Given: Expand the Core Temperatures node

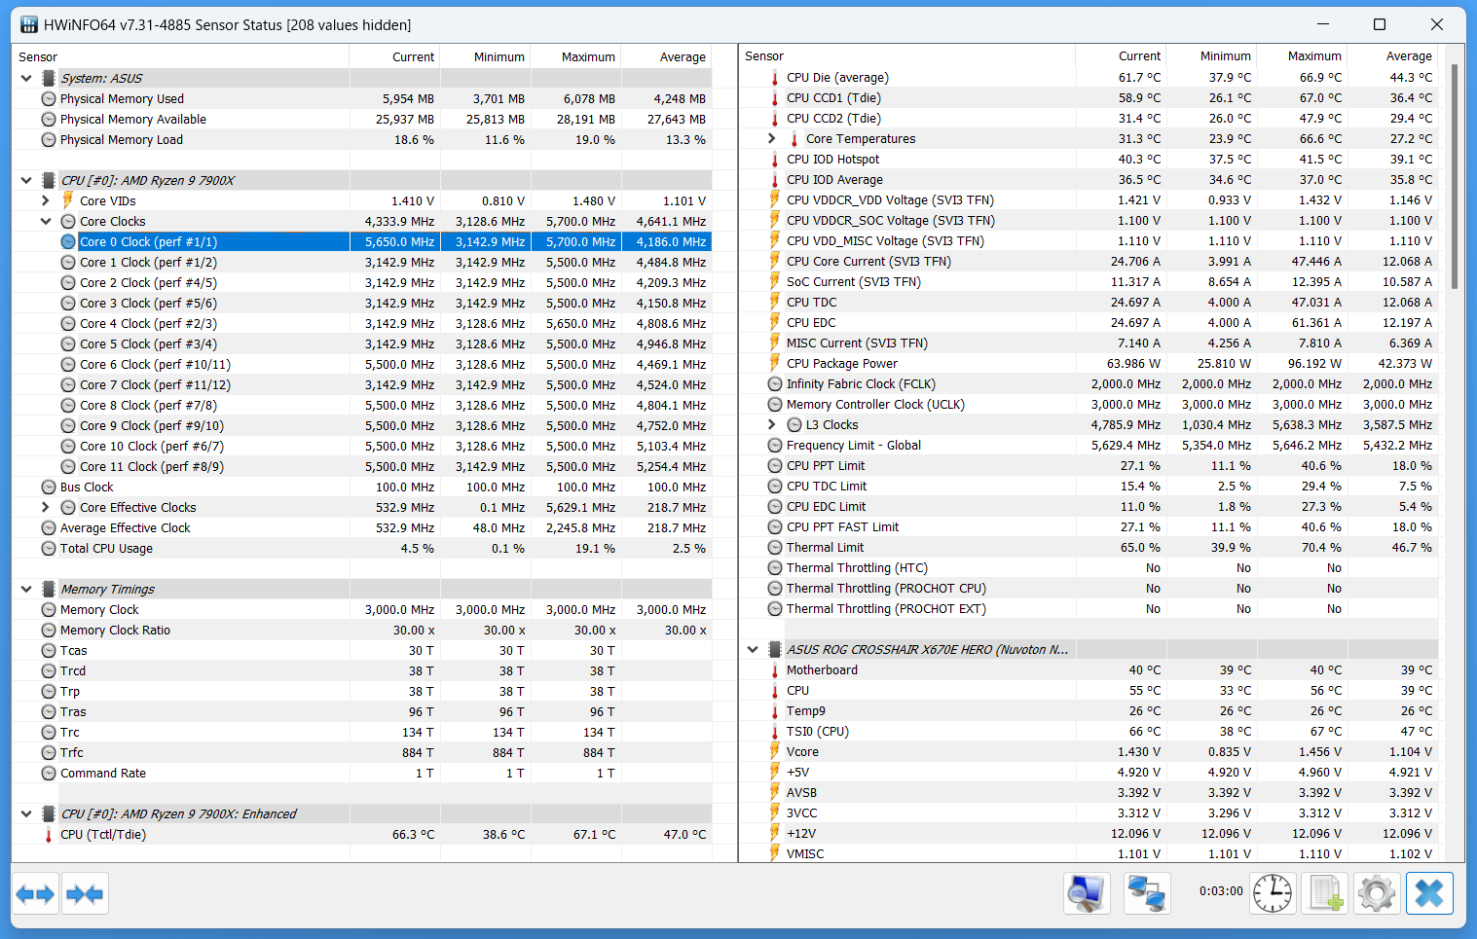Looking at the screenshot, I should (x=772, y=138).
